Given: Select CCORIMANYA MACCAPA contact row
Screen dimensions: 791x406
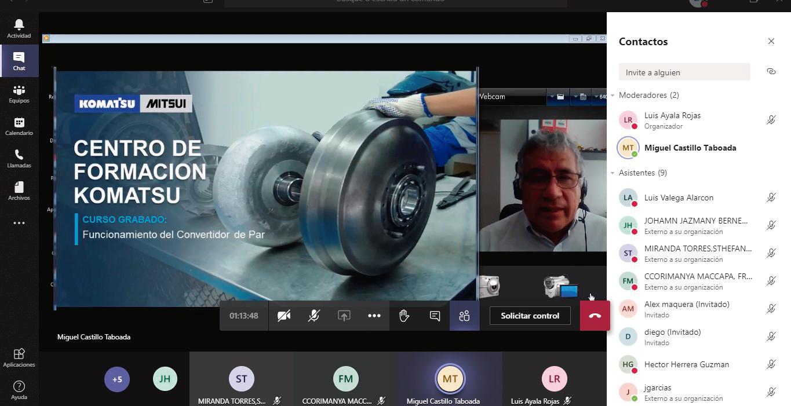Looking at the screenshot, I should (x=698, y=281).
